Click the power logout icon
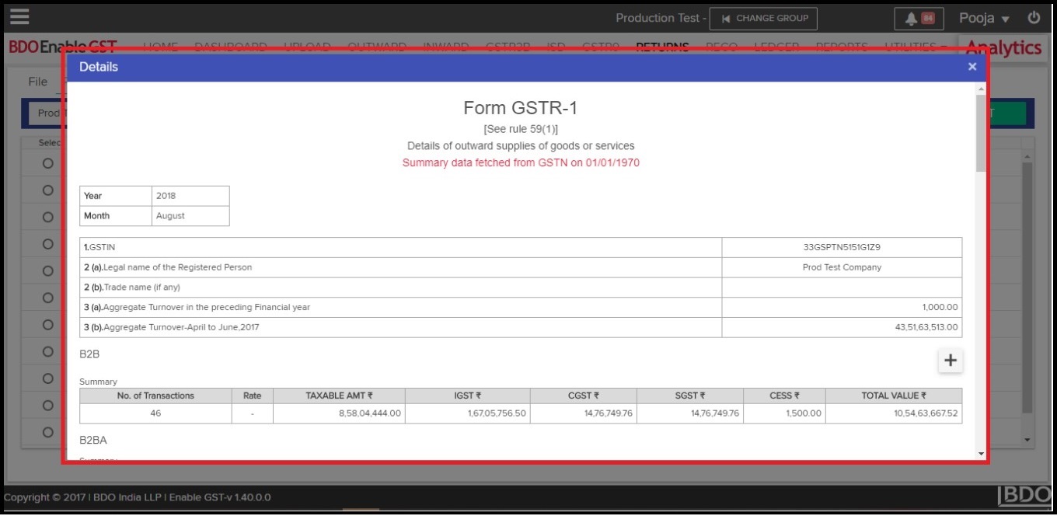The width and height of the screenshot is (1057, 516). 1034,17
